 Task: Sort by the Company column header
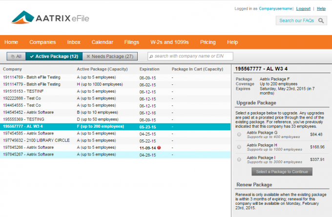[12, 69]
